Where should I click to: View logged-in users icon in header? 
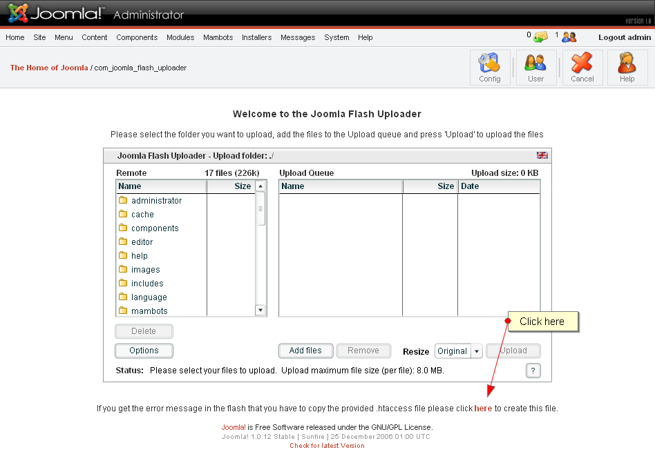569,37
